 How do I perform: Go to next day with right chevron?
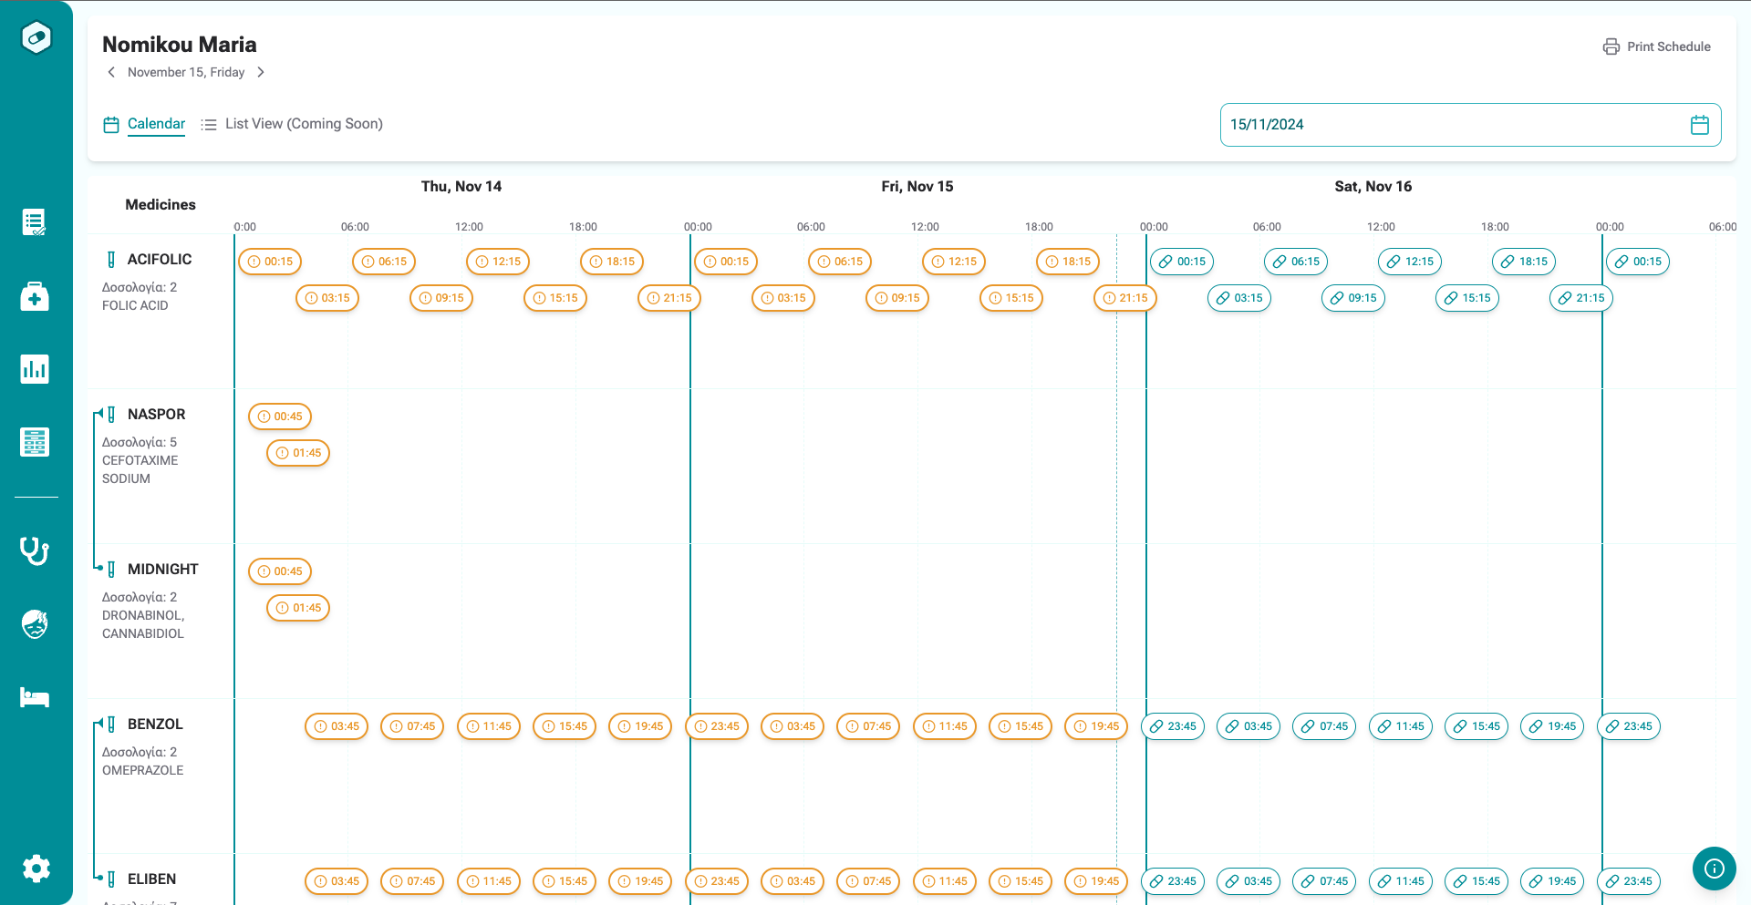click(x=261, y=72)
